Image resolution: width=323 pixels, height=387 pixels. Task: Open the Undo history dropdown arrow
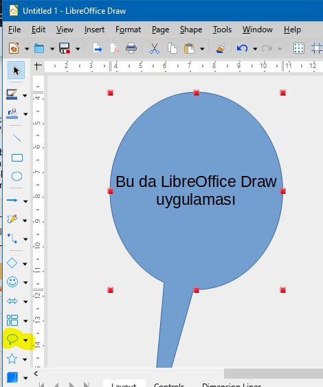pos(255,49)
